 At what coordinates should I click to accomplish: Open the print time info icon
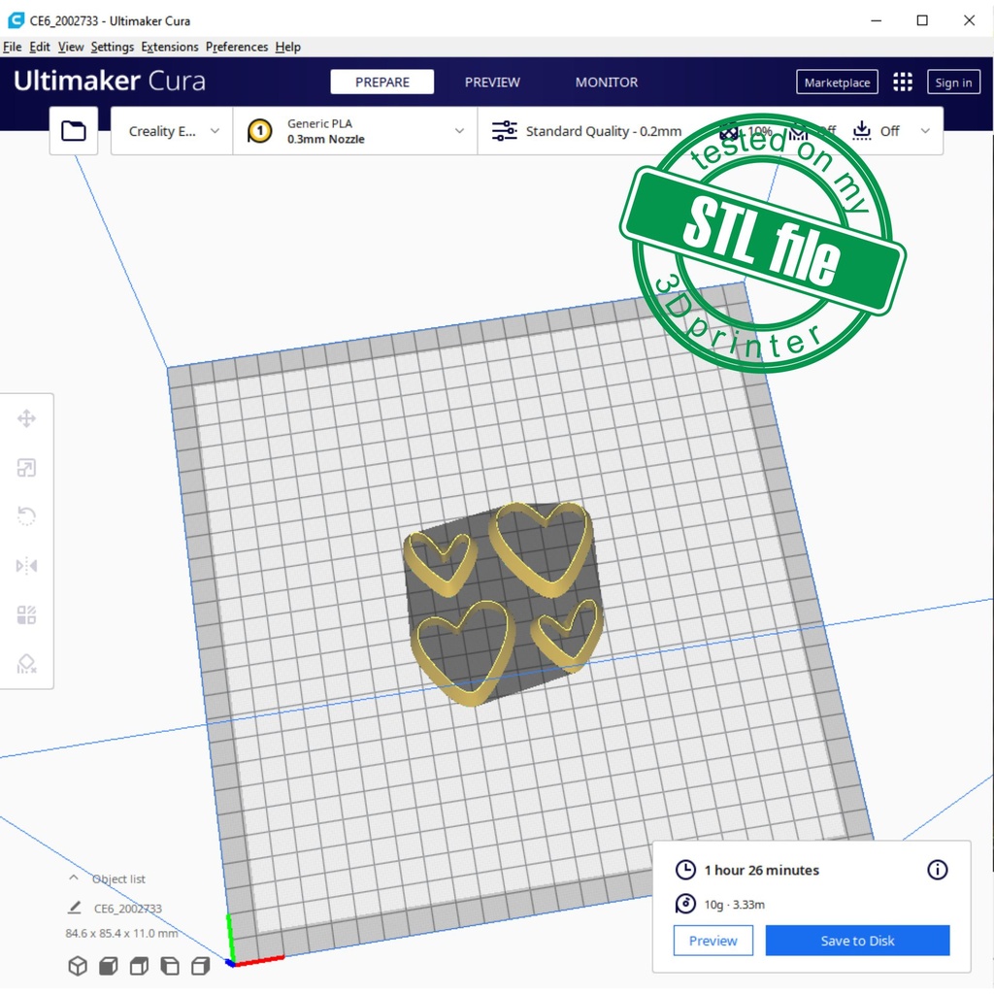[937, 870]
